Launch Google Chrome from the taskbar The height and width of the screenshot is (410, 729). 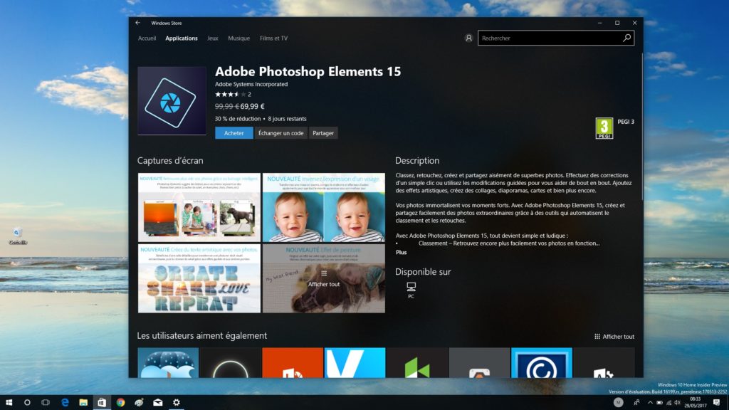(x=120, y=403)
